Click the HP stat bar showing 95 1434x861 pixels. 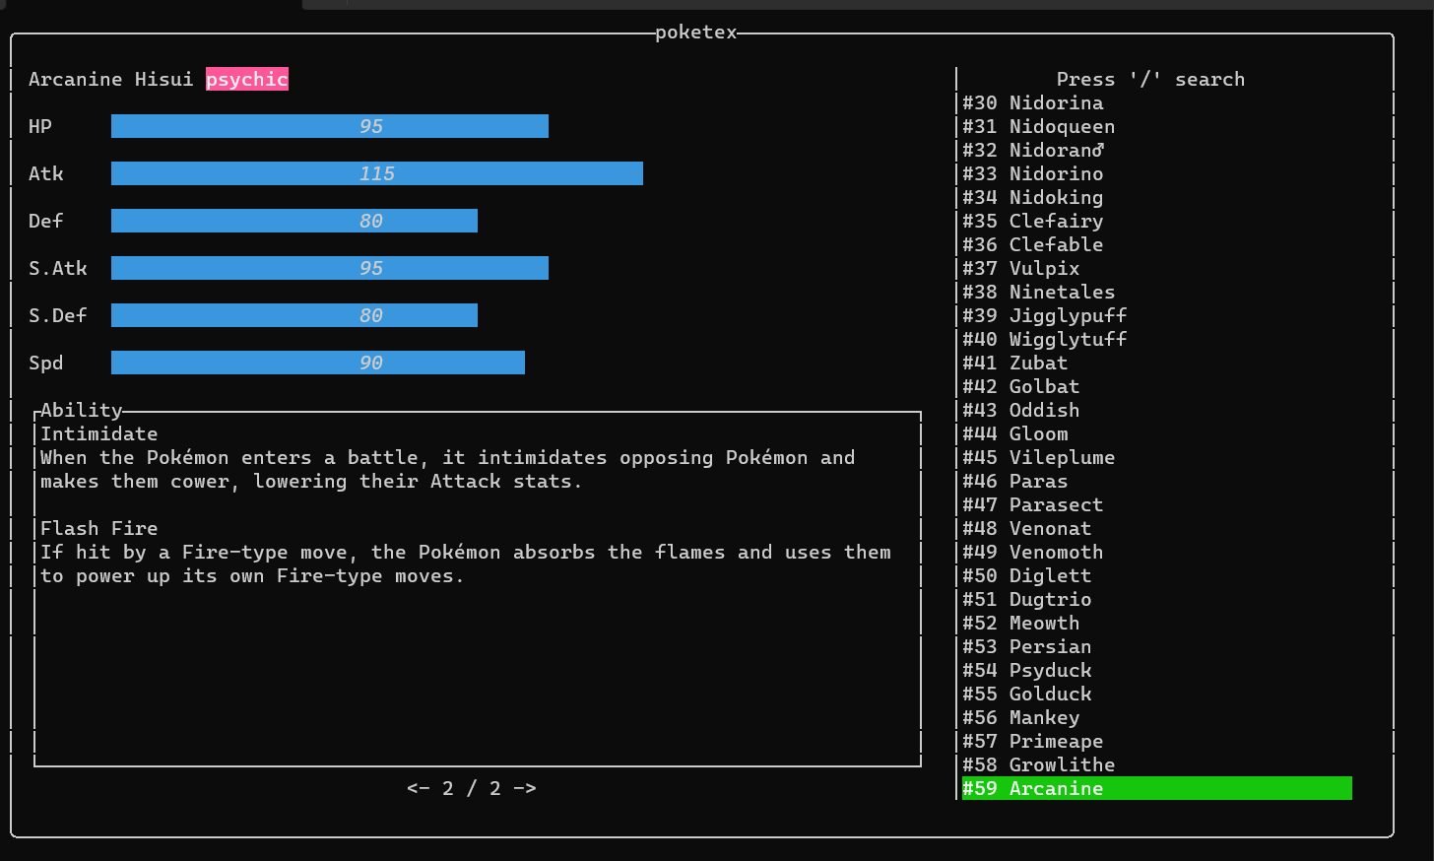coord(329,126)
